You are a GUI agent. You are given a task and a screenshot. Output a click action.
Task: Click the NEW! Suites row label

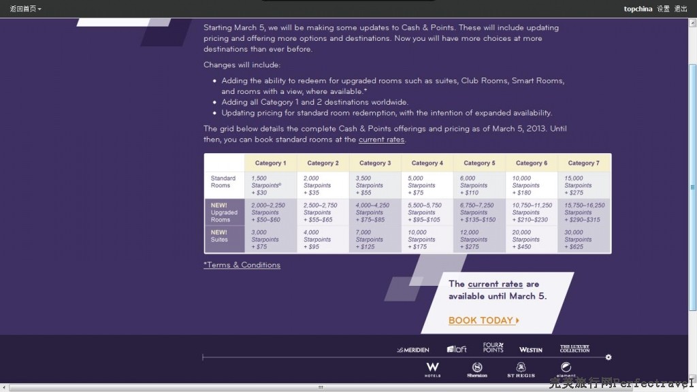coord(224,239)
